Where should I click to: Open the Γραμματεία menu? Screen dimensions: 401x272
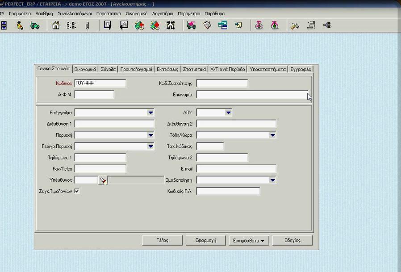pos(20,13)
